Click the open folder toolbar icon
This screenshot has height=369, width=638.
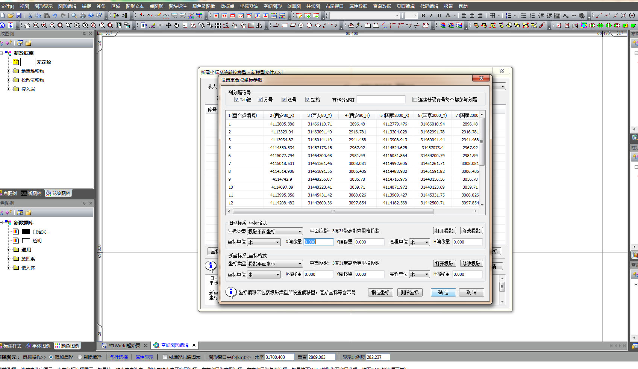click(x=11, y=15)
